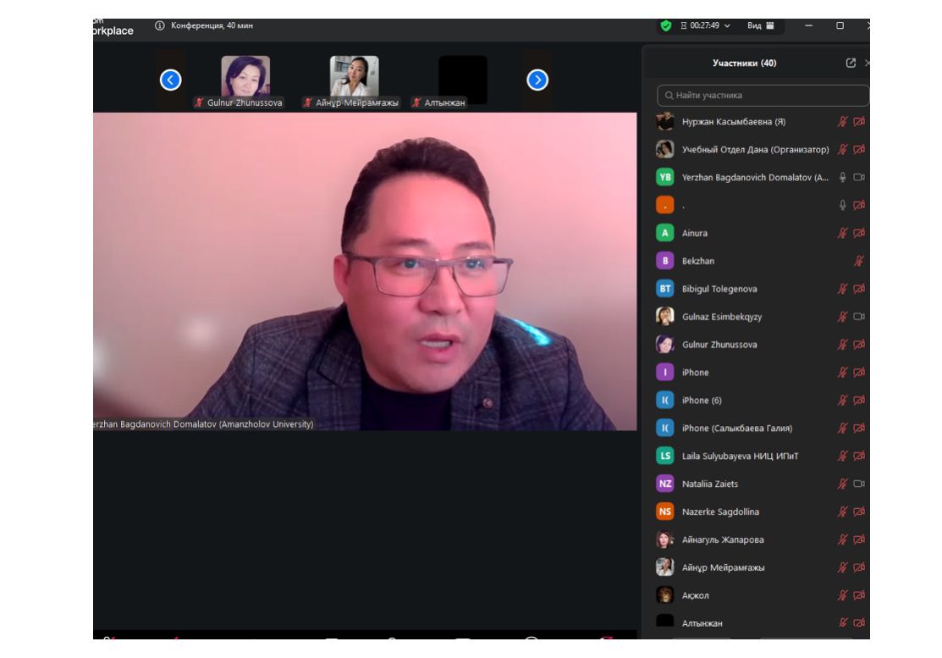Screen dimensions: 942x658
Task: Pop out the Участники panel
Action: [851, 63]
